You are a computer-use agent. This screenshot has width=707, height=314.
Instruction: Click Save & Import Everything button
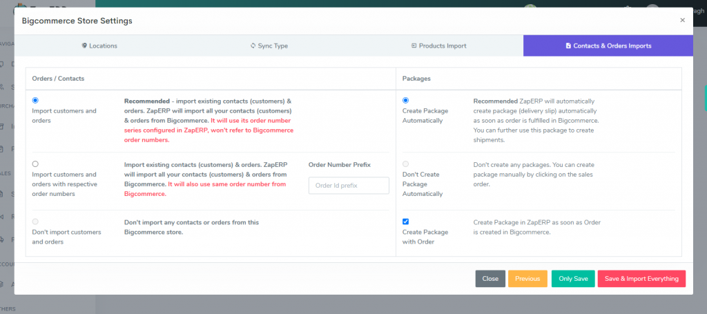641,279
